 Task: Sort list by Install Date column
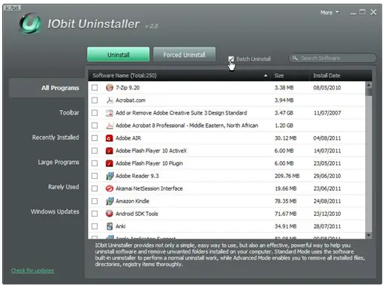(x=340, y=75)
